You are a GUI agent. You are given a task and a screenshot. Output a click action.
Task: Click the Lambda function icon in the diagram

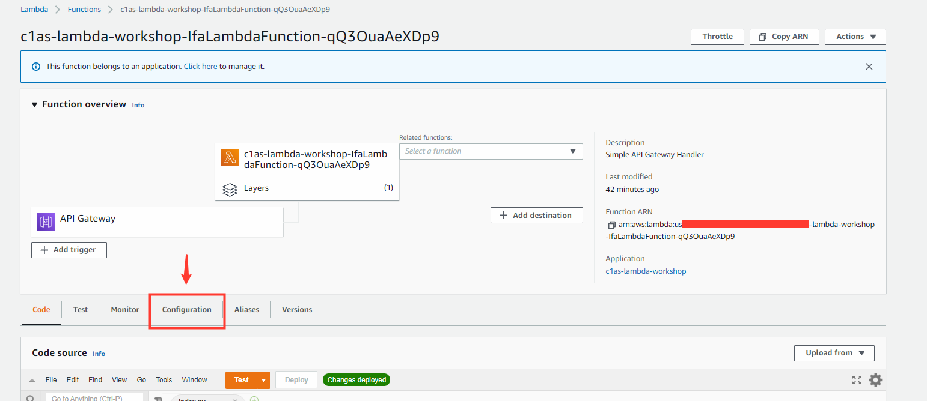click(x=230, y=157)
